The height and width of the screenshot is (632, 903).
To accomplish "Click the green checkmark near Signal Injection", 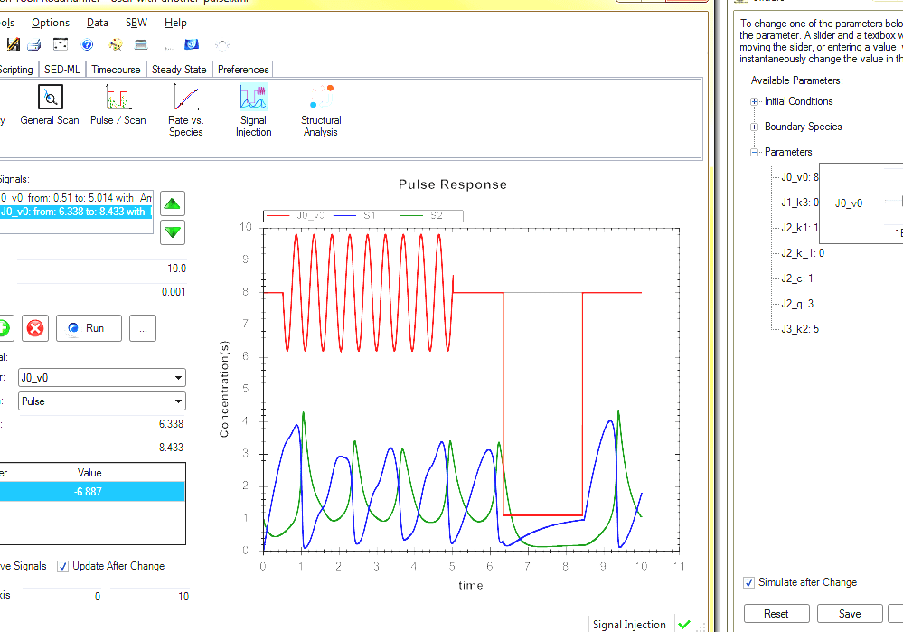I will click(684, 624).
